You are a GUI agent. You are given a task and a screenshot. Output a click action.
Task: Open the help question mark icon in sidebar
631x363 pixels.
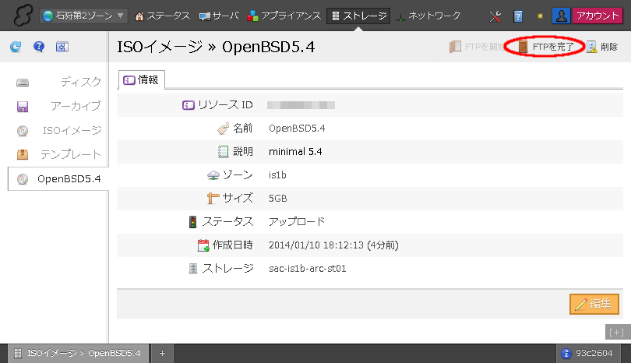click(39, 48)
